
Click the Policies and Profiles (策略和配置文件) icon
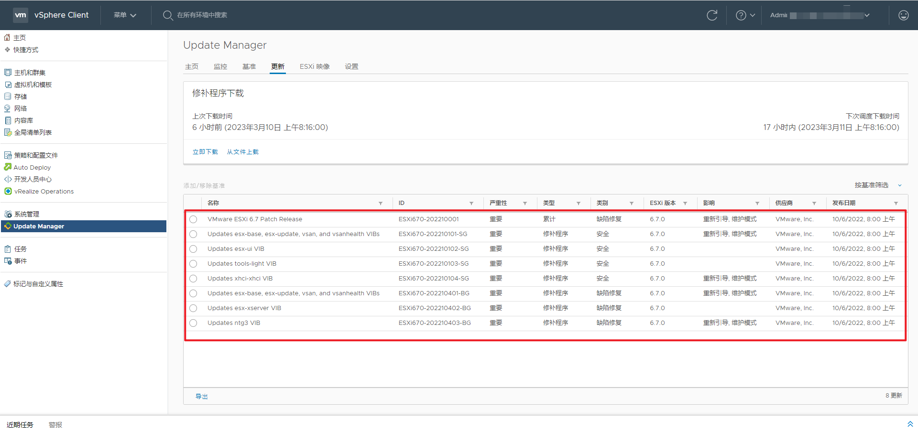[8, 155]
